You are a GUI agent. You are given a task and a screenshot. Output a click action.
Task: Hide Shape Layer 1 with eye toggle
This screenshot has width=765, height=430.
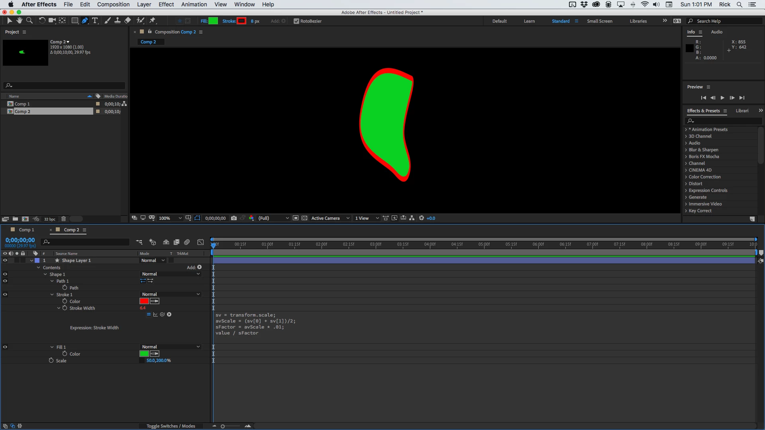tap(5, 260)
